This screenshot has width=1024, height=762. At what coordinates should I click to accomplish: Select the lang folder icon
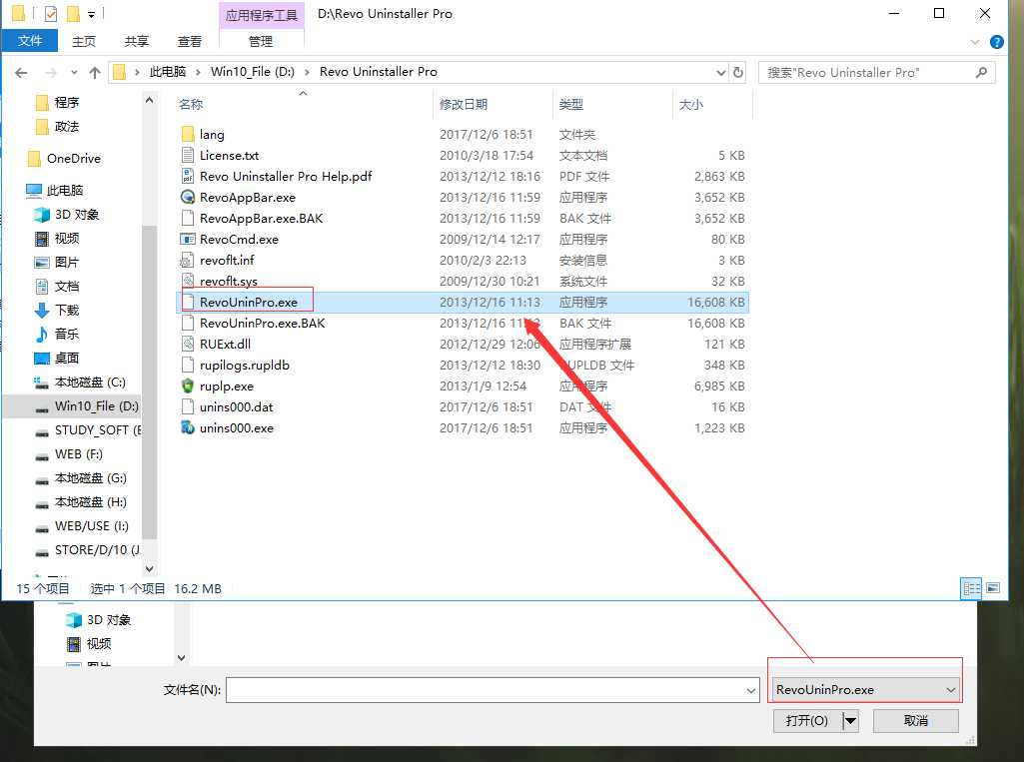point(188,135)
